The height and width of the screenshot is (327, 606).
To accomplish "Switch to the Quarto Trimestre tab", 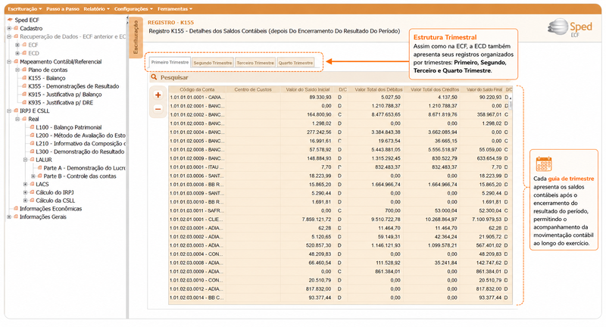I will (x=295, y=63).
